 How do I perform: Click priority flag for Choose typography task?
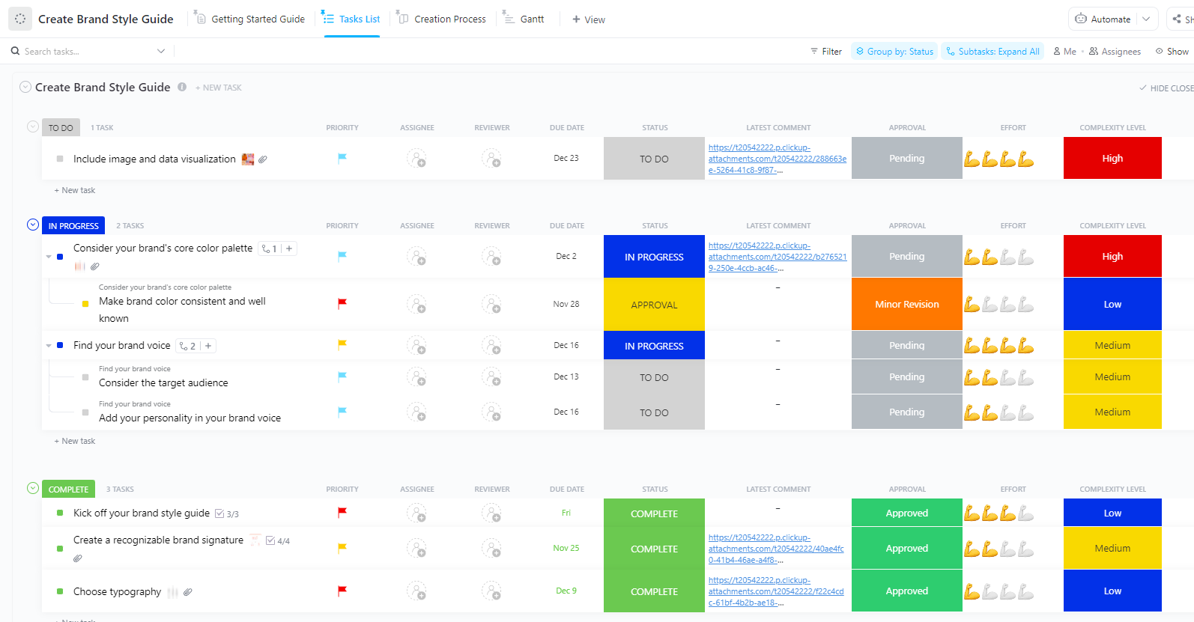pos(342,591)
